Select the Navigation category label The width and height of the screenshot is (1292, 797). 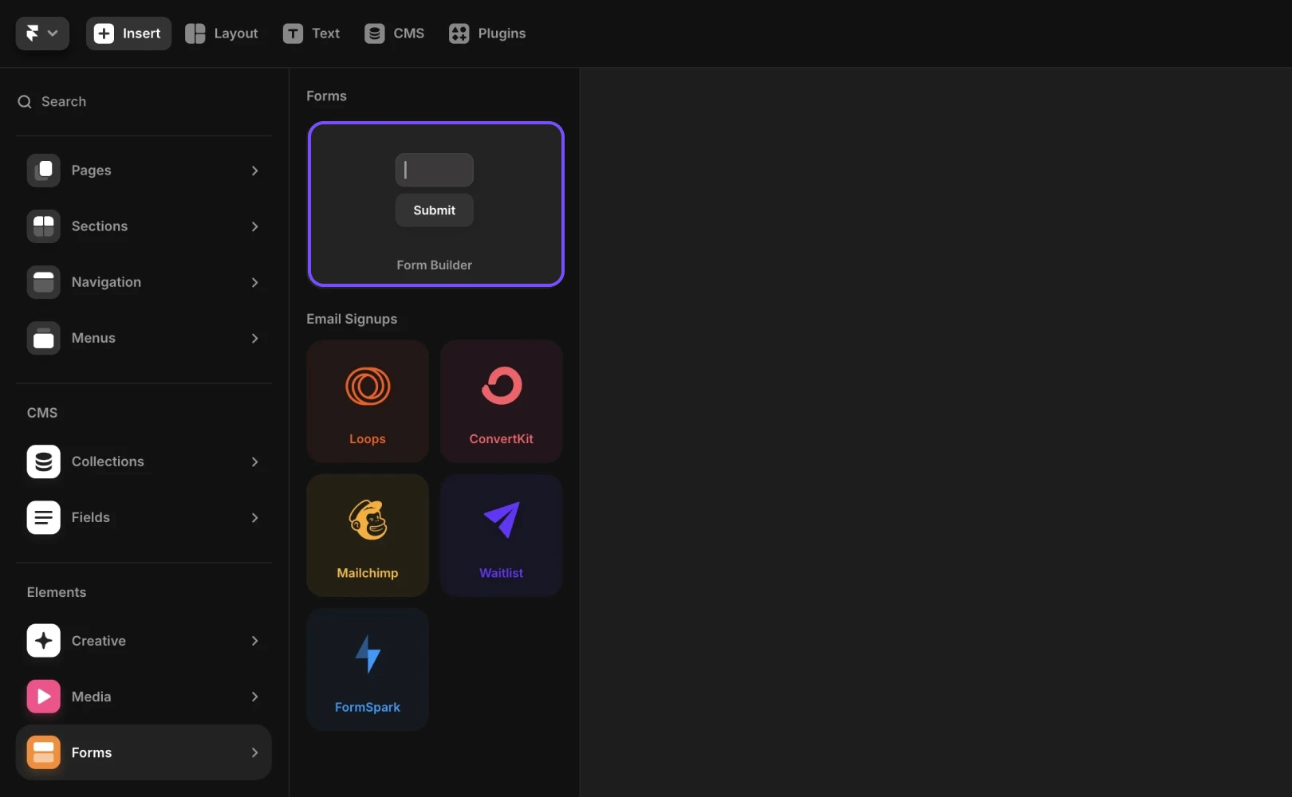[106, 282]
